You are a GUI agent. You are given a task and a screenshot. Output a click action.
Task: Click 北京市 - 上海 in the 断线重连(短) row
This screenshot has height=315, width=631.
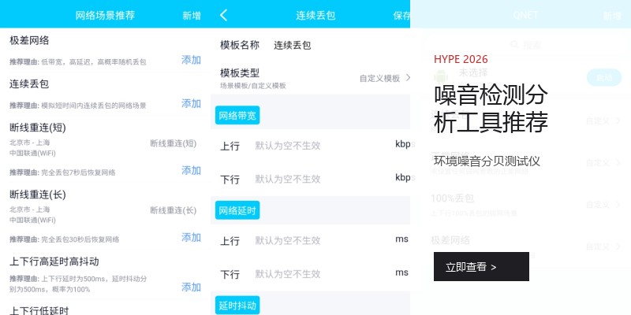pos(30,143)
